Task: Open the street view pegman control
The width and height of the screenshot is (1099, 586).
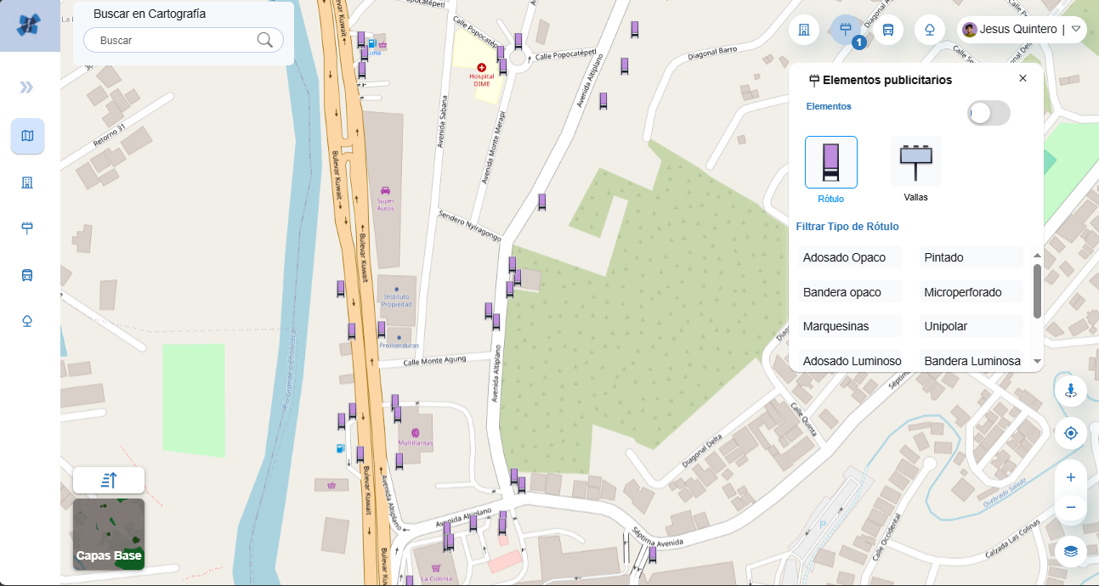Action: tap(1070, 391)
